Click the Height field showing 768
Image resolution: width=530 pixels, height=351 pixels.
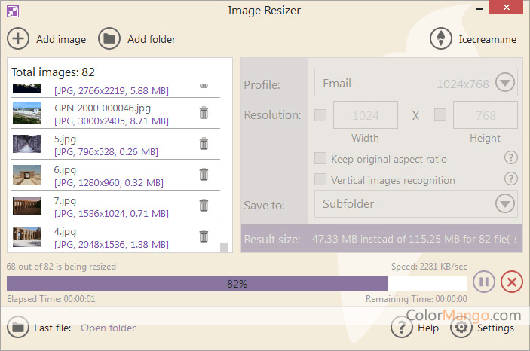click(x=486, y=114)
